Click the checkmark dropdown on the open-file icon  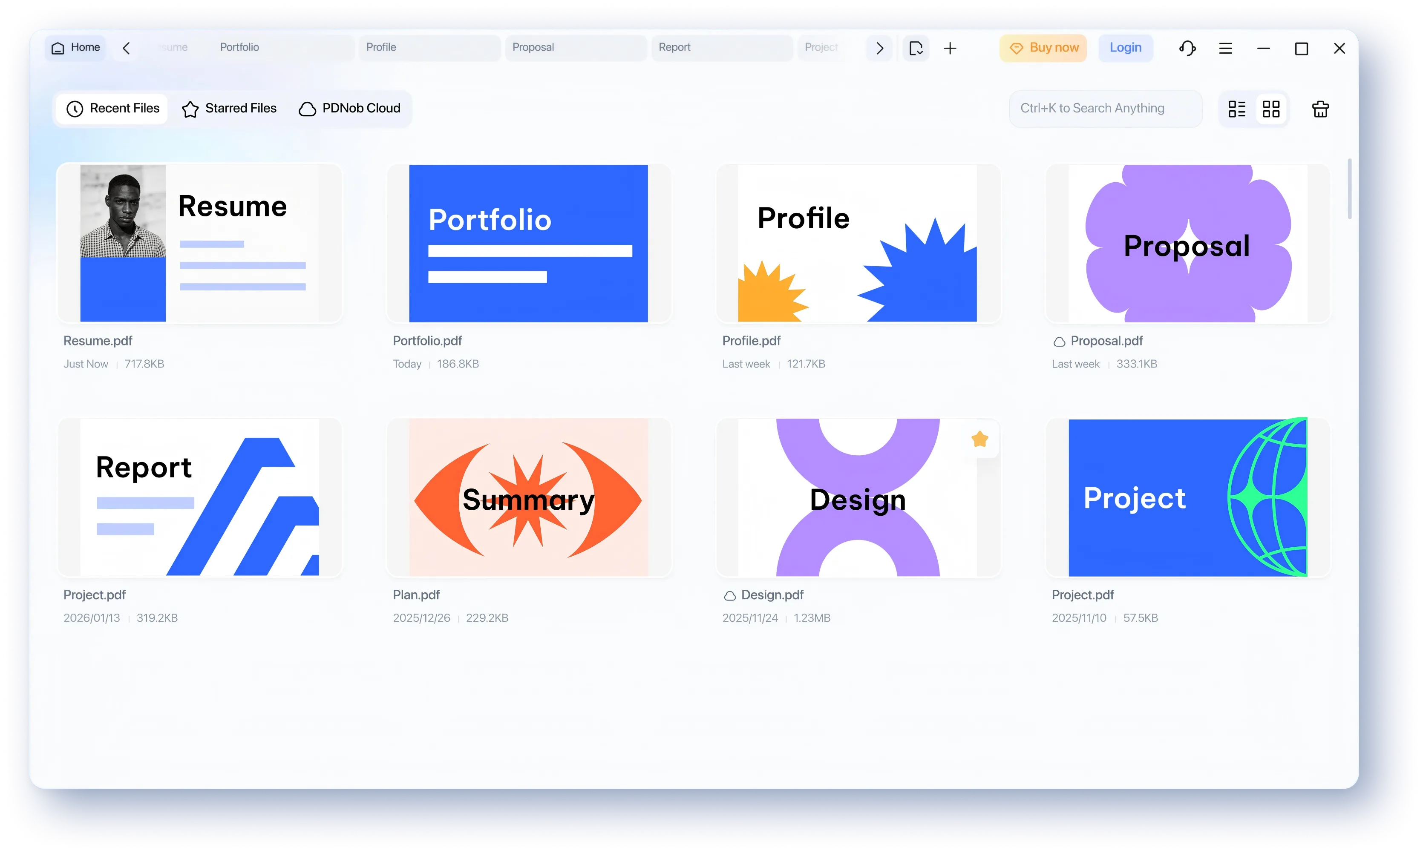(920, 52)
